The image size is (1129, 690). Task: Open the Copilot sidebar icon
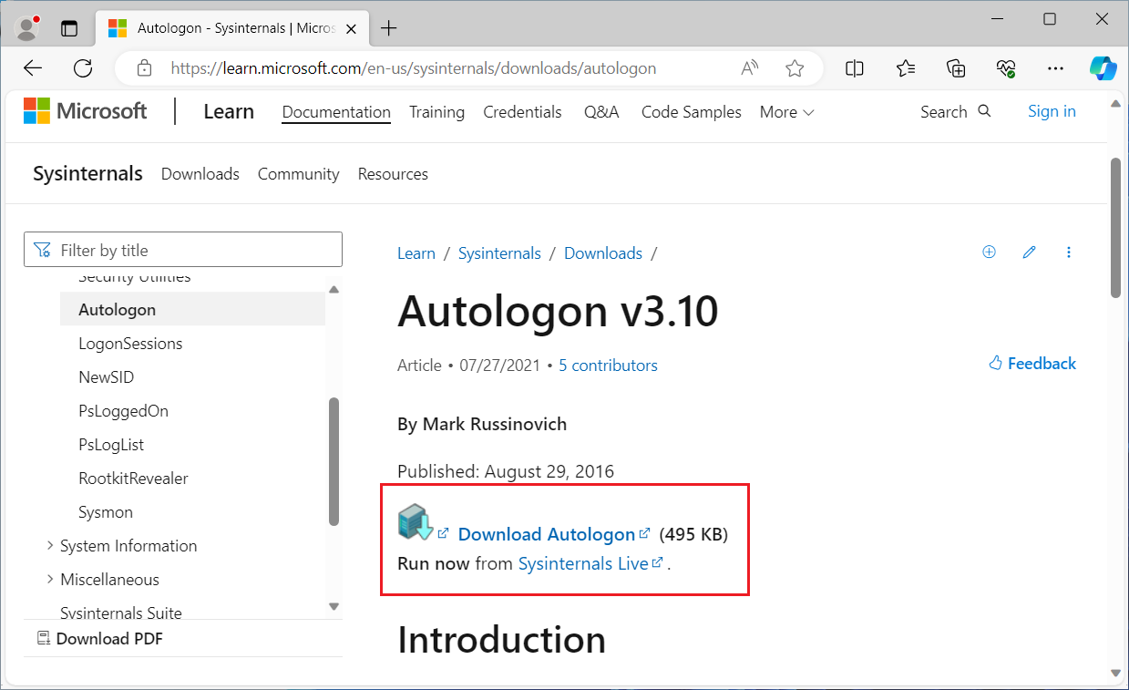click(1103, 68)
